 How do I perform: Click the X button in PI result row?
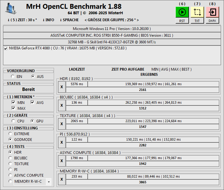(x=62, y=142)
